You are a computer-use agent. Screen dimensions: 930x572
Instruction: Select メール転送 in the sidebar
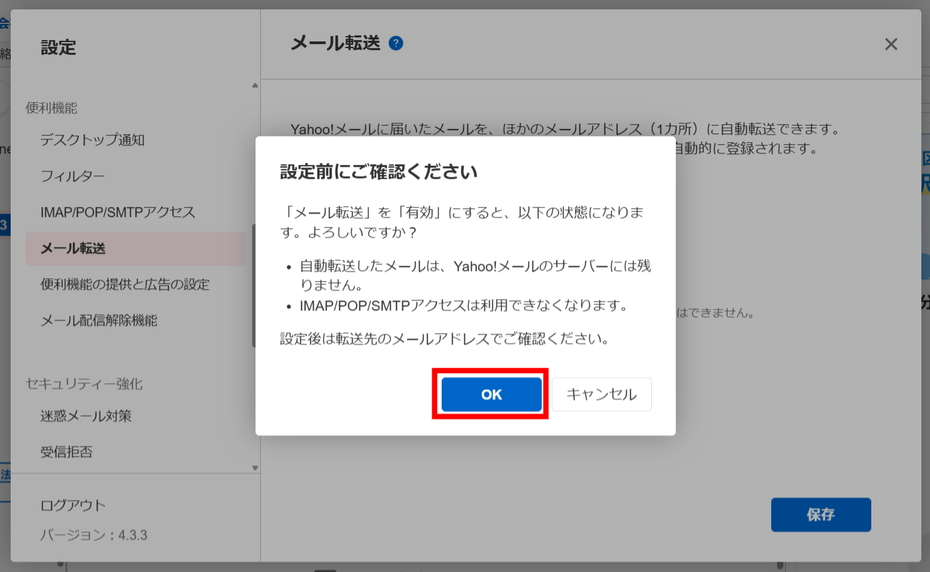click(75, 248)
